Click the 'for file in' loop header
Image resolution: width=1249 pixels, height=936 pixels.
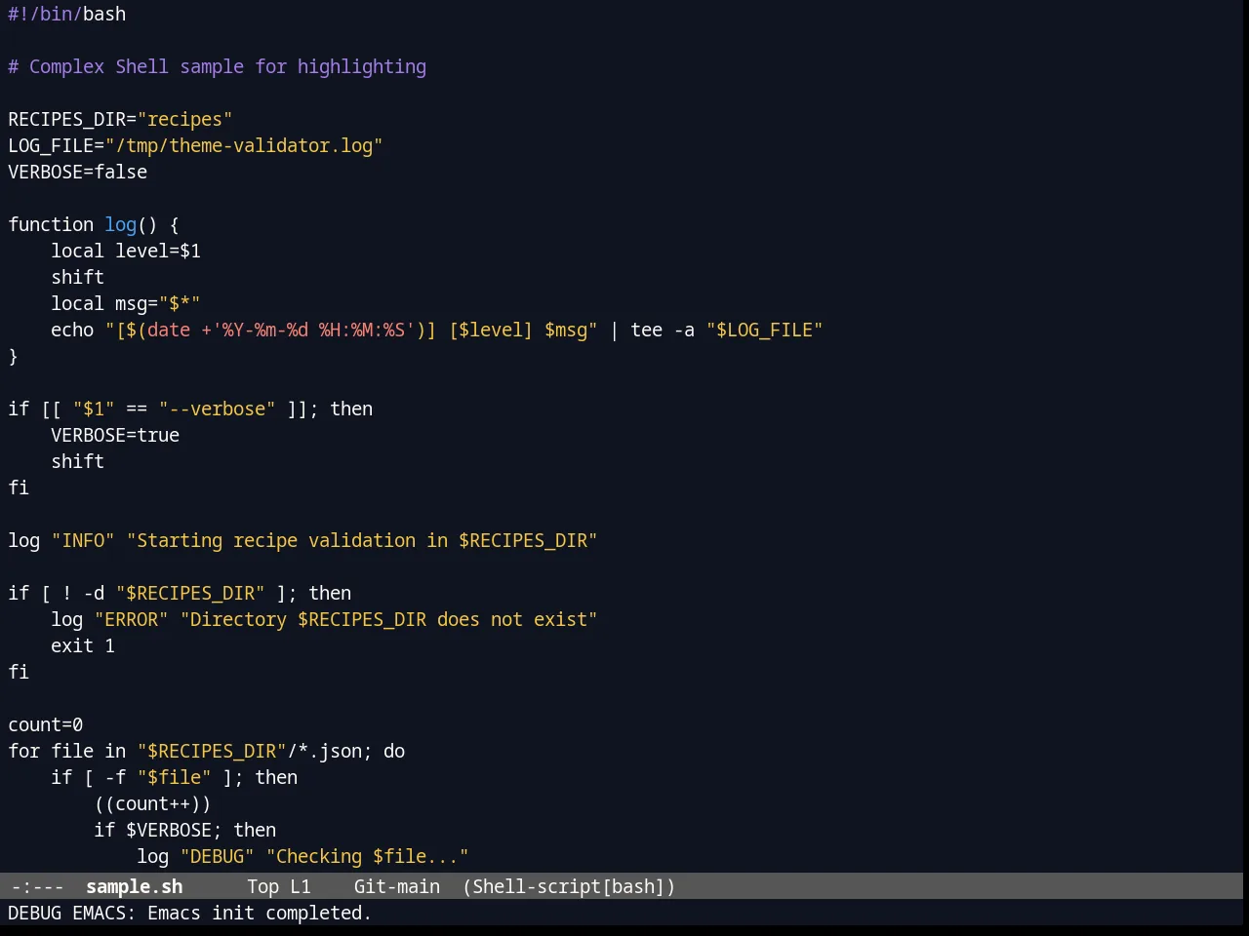pyautogui.click(x=67, y=751)
